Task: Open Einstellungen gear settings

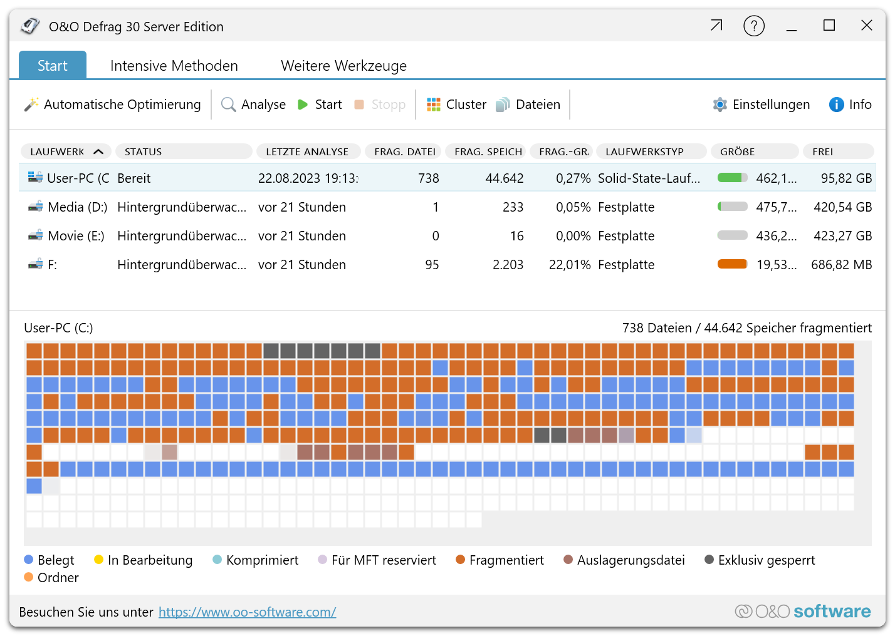Action: point(720,105)
